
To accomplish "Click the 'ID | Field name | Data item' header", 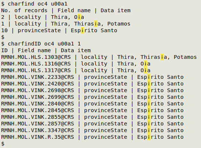I will coord(46,50).
